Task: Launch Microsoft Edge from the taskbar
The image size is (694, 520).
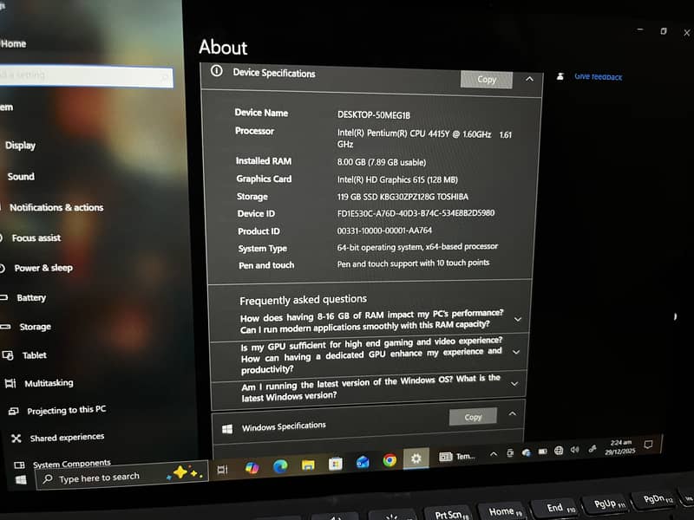Action: click(280, 465)
